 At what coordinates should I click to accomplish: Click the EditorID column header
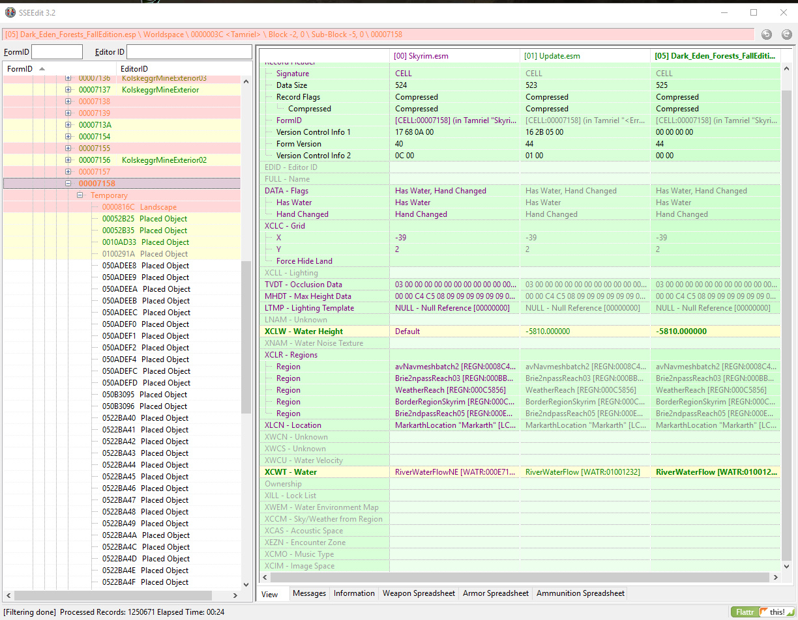point(134,69)
